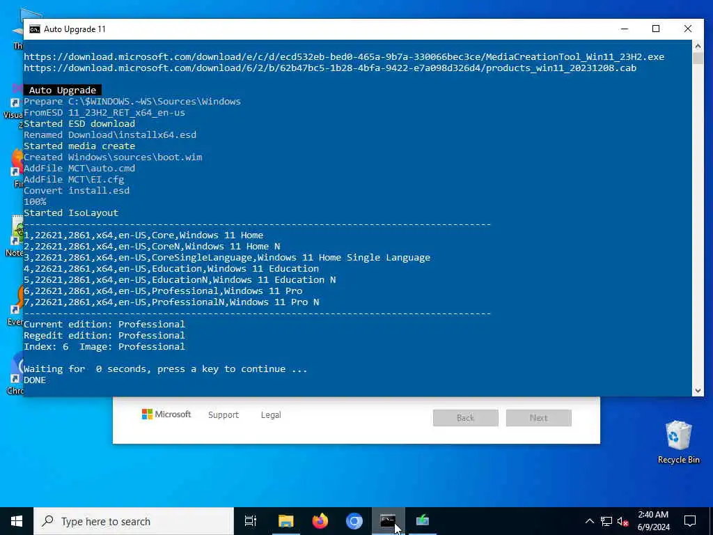The image size is (713, 535).
Task: Open the notification action center
Action: [x=690, y=521]
